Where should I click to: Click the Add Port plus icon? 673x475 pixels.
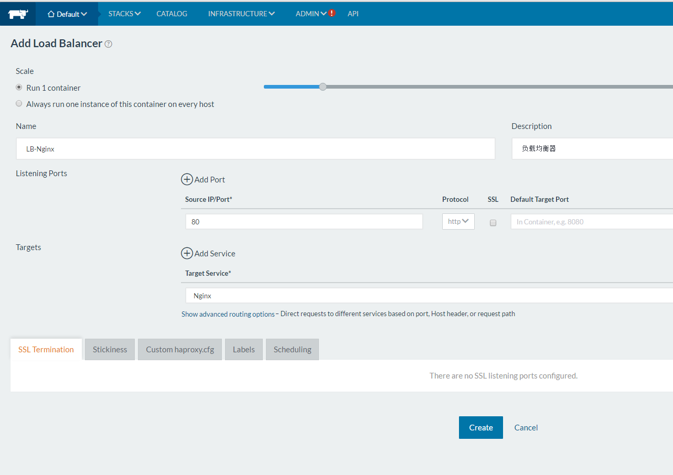click(x=187, y=179)
